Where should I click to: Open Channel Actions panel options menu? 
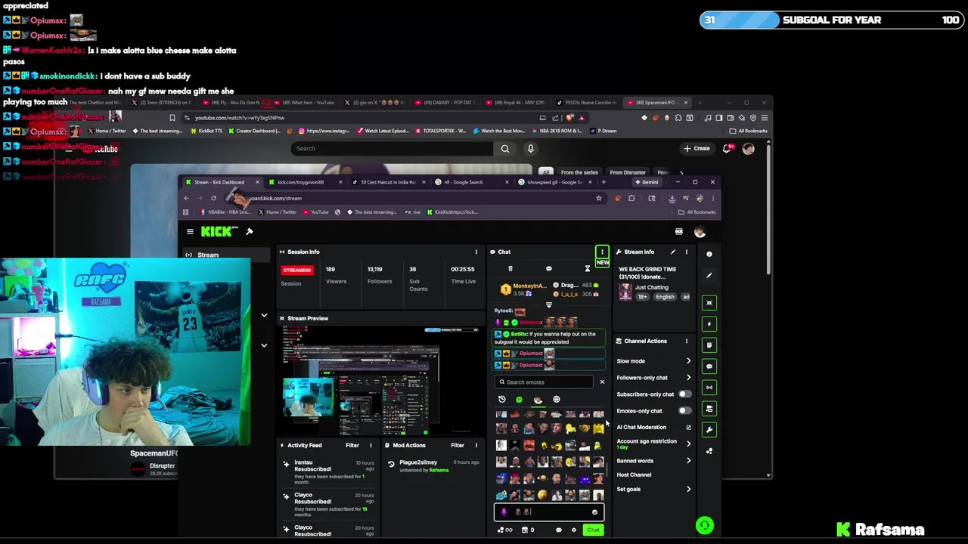pyautogui.click(x=687, y=341)
